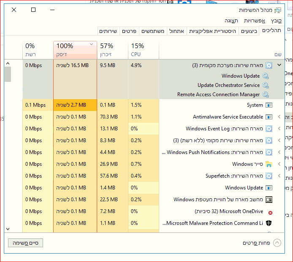
Task: Maximize the Task Manager window
Action: coord(33,10)
